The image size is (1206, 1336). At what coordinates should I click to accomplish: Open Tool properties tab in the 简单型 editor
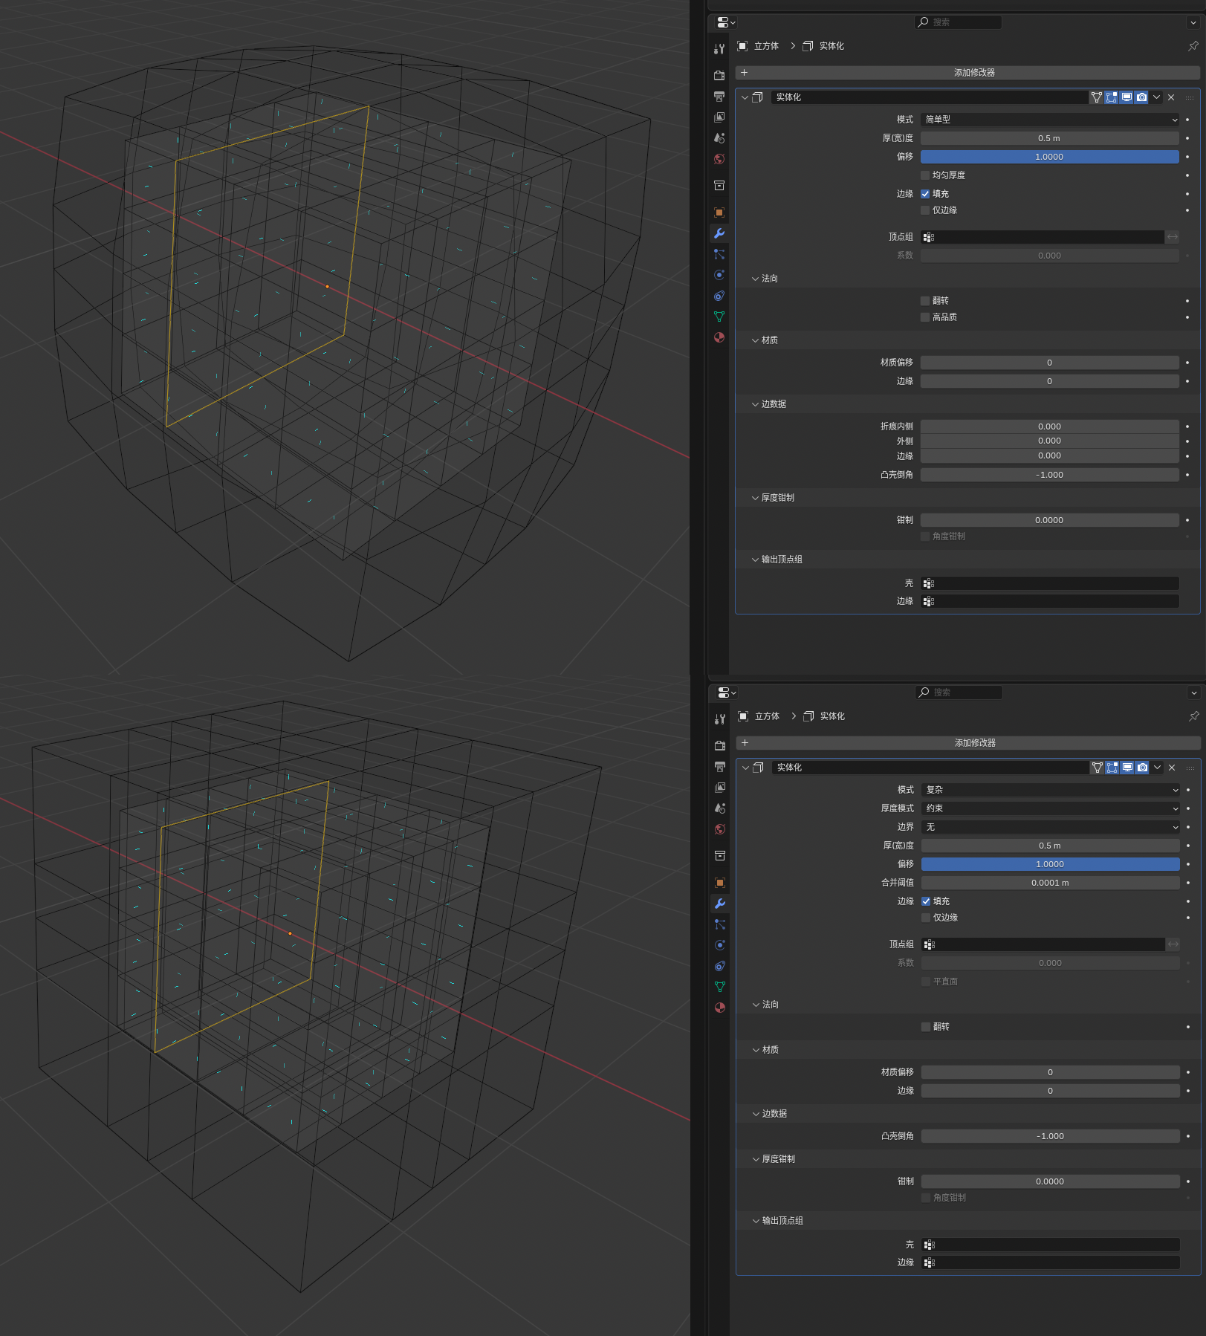tap(719, 49)
